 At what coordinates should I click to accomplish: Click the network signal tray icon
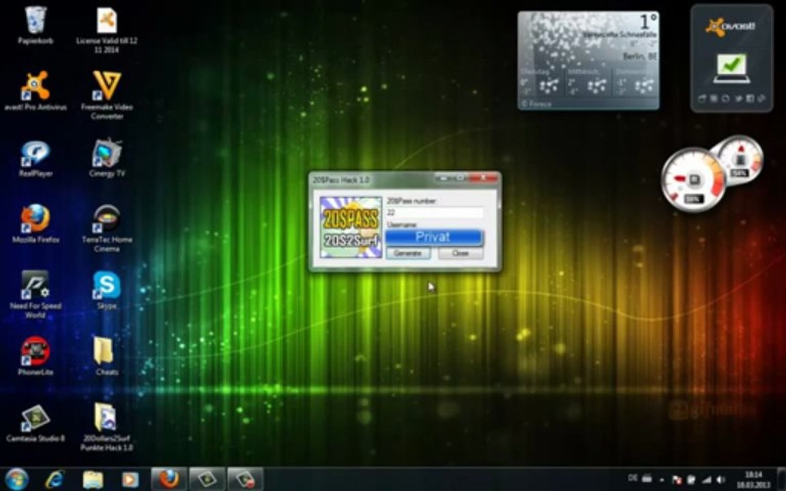(706, 480)
